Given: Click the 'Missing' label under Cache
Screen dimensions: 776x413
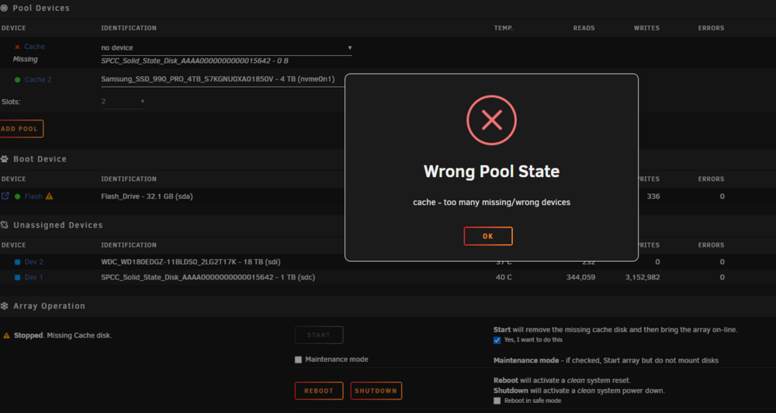Looking at the screenshot, I should click(x=26, y=59).
